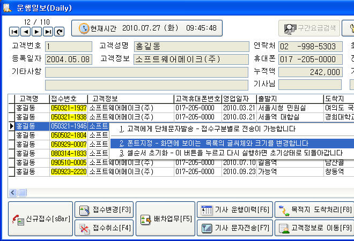The height and width of the screenshot is (241, 354).
Task: Choose 셀순서 초기화 menu entry
Action: tap(232, 153)
